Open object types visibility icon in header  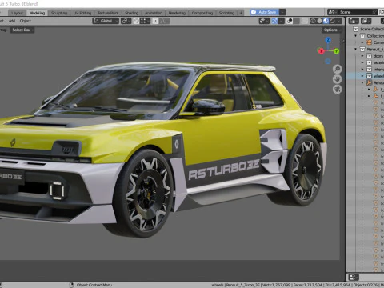pyautogui.click(x=264, y=21)
